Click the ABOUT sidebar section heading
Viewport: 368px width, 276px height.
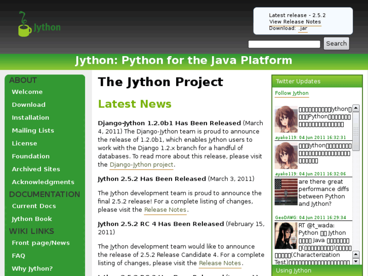pyautogui.click(x=23, y=81)
